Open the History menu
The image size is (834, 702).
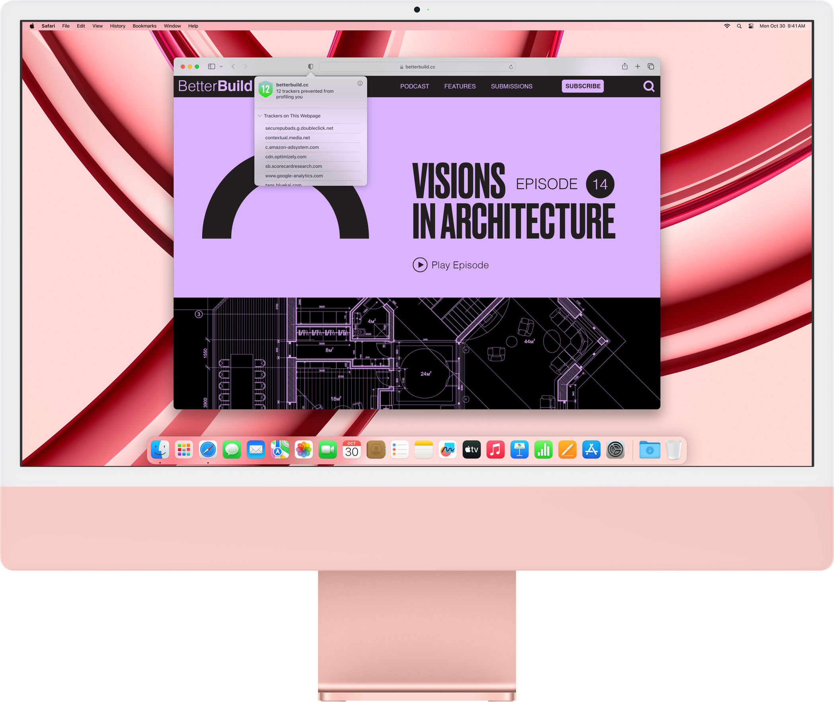pos(117,26)
